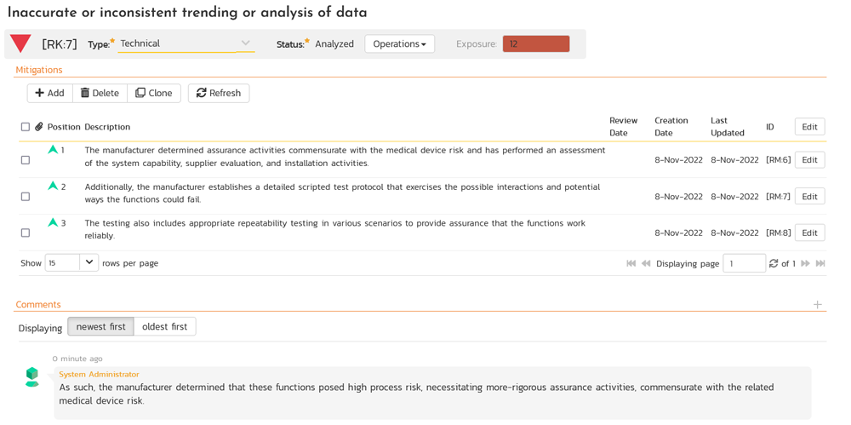Go to the last page of mitigations
This screenshot has width=851, height=425.
pos(820,264)
